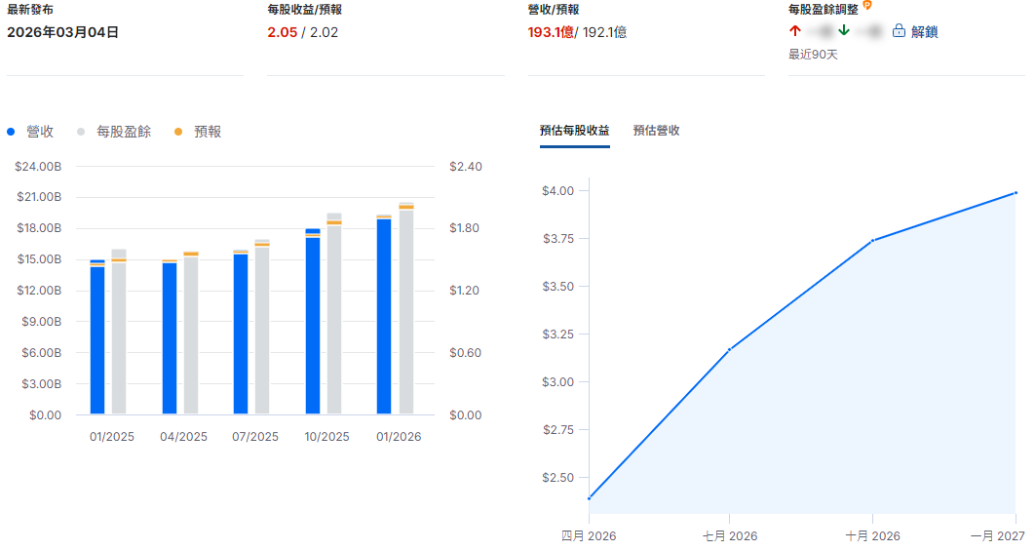
Task: Switch to the 預估營收 tab
Action: tap(656, 130)
